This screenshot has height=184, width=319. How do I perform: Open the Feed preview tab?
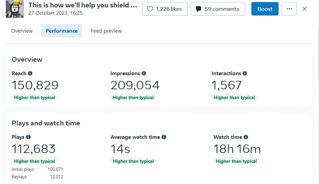[x=106, y=31]
